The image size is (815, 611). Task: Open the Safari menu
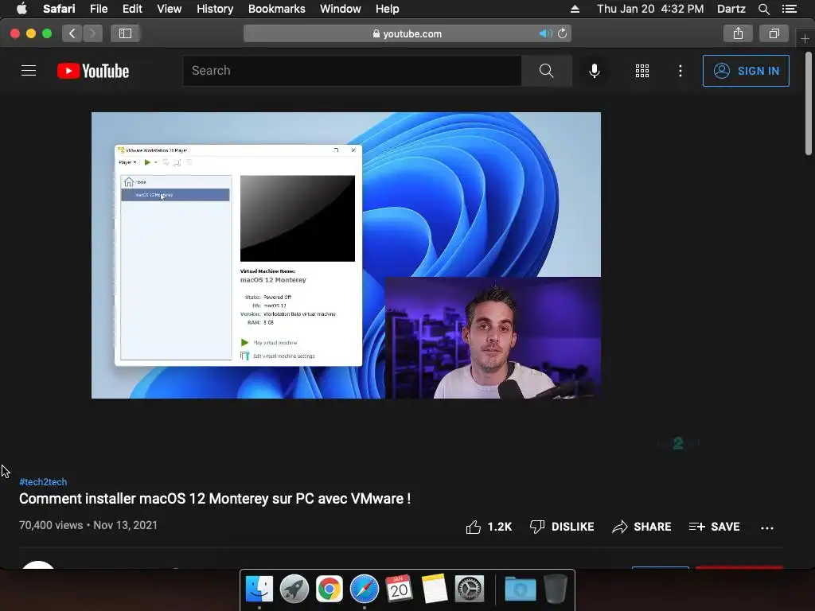(x=59, y=9)
